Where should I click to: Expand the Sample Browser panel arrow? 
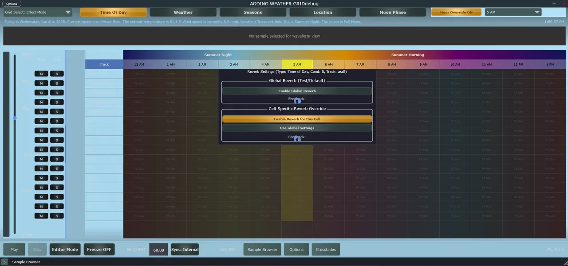coord(4,262)
